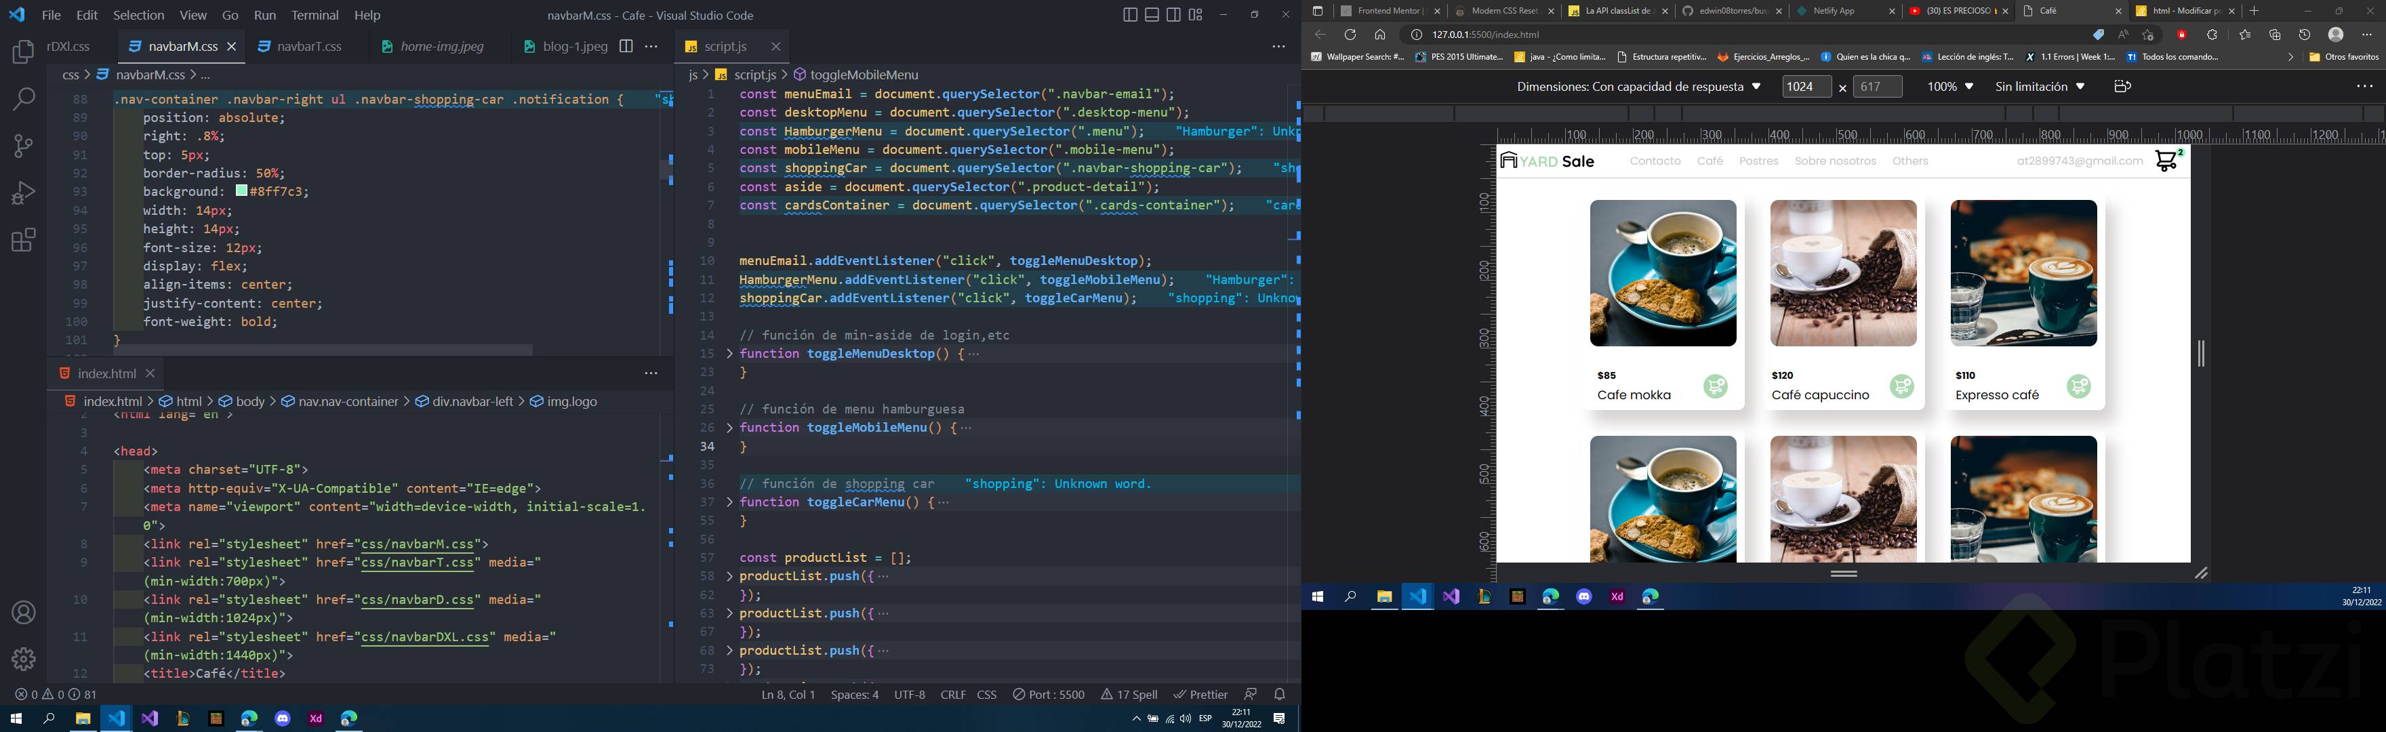Screen dimensions: 2386x732
Task: Click the Contacto link in the navbar
Action: [1654, 161]
